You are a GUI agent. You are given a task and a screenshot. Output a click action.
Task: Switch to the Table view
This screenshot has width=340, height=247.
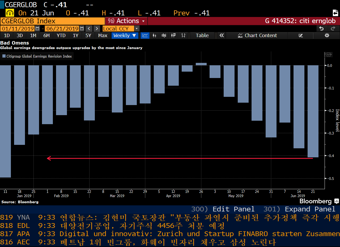tap(202, 36)
